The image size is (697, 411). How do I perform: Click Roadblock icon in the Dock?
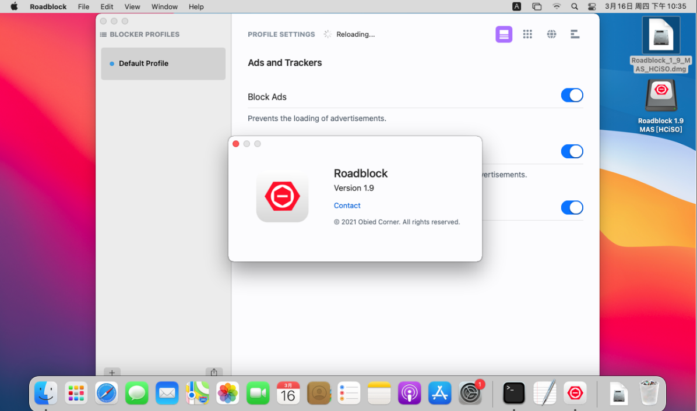point(575,393)
